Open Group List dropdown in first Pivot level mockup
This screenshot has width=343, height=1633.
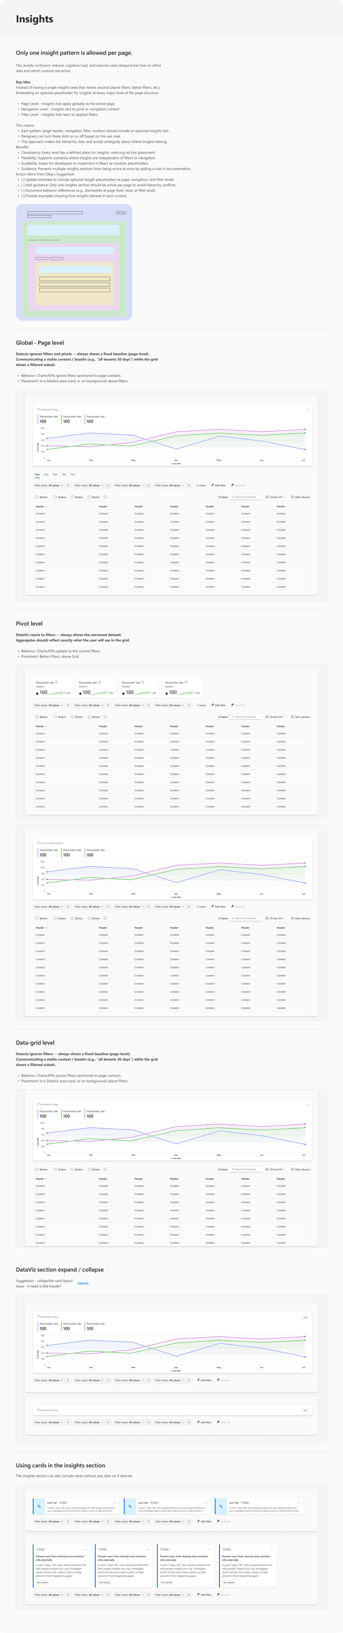click(275, 717)
